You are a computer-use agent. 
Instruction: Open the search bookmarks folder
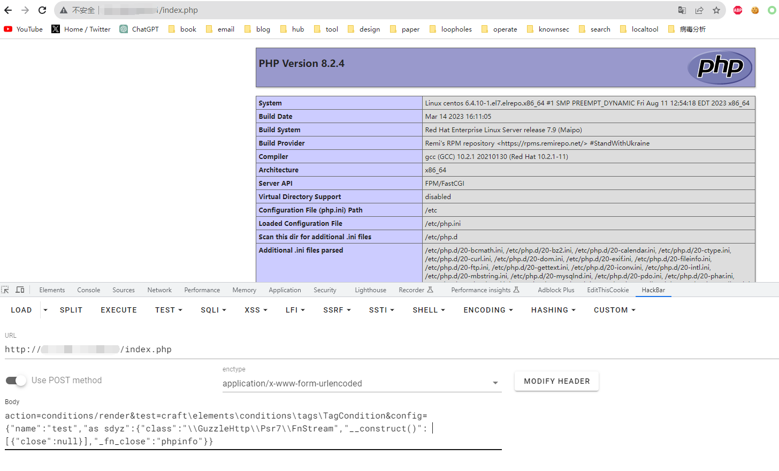tap(594, 29)
